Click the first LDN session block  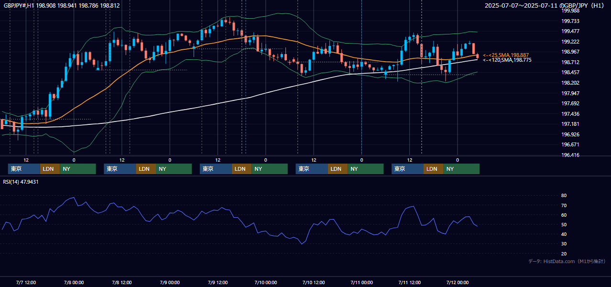(50, 169)
